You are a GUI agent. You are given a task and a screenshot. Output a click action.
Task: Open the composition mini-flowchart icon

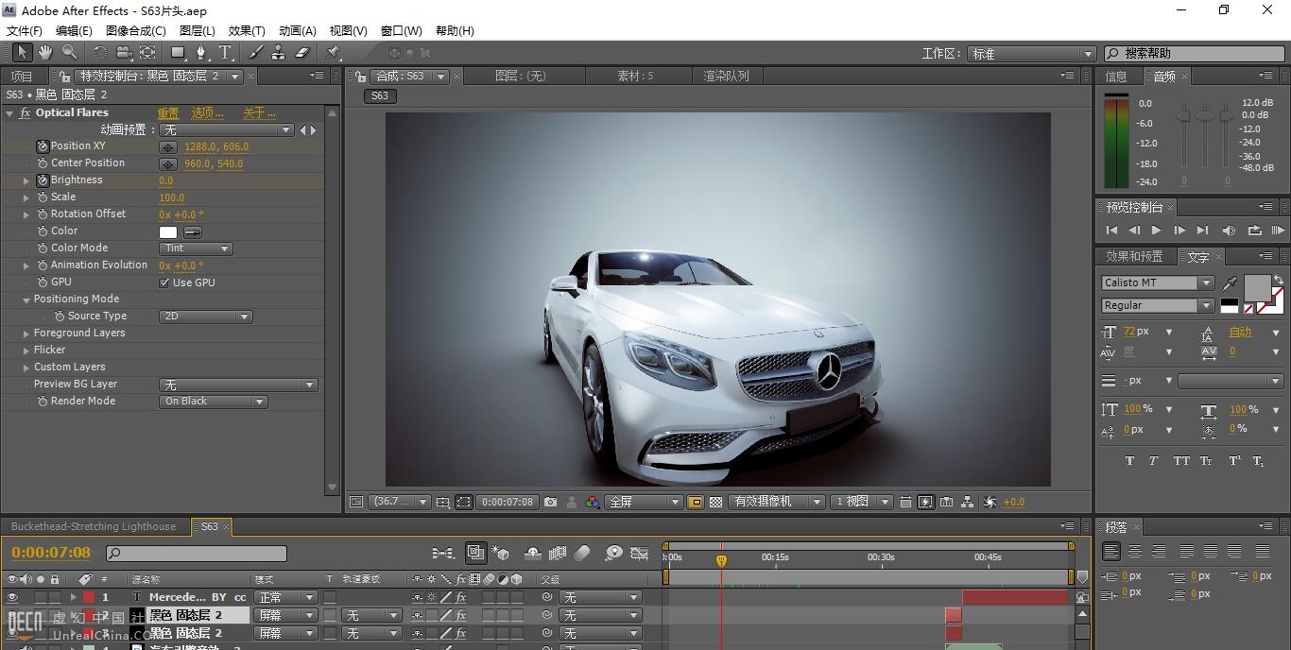442,553
